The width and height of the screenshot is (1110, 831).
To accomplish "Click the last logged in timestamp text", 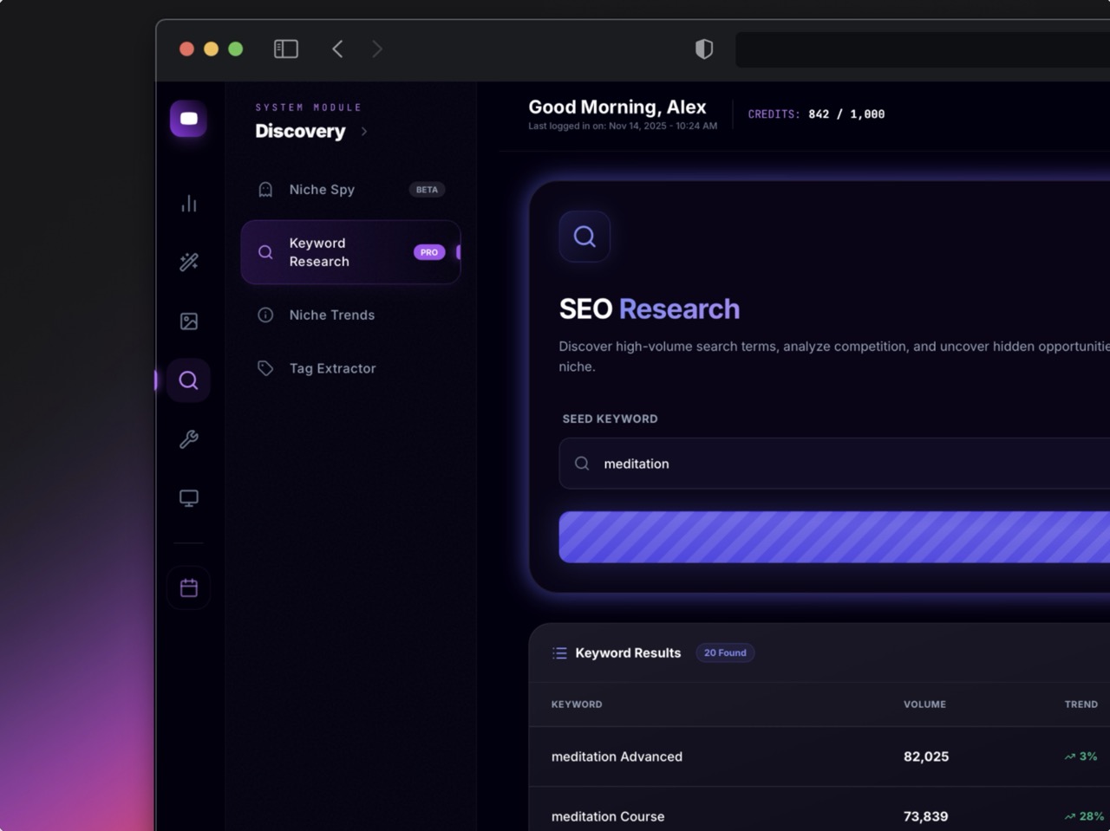I will (x=623, y=127).
